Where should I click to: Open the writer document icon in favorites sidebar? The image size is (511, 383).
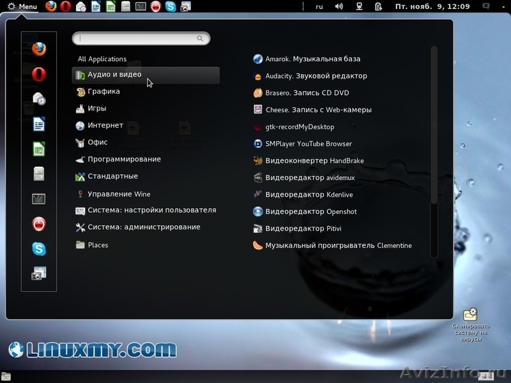[39, 124]
